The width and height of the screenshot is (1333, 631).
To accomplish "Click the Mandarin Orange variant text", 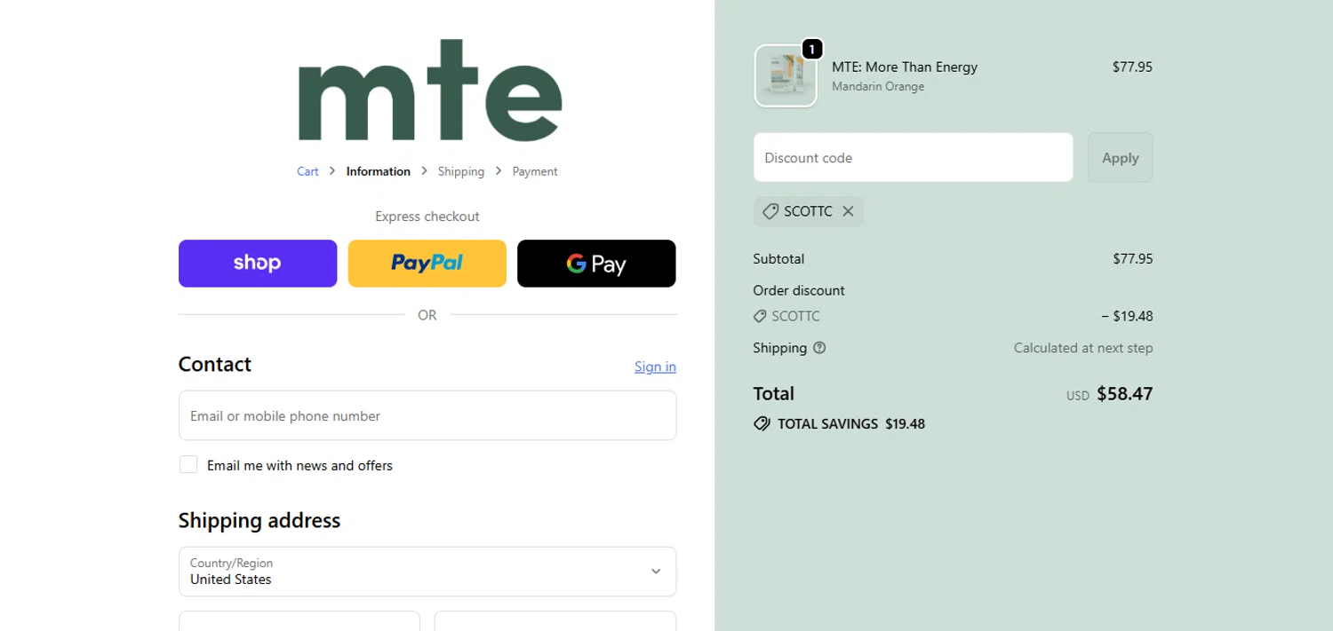I will pyautogui.click(x=878, y=86).
